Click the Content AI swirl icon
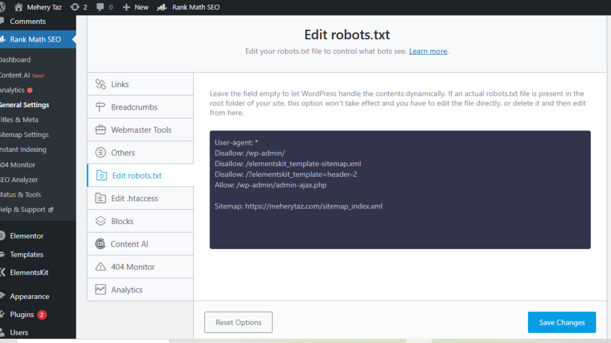This screenshot has width=611, height=343. pos(100,244)
